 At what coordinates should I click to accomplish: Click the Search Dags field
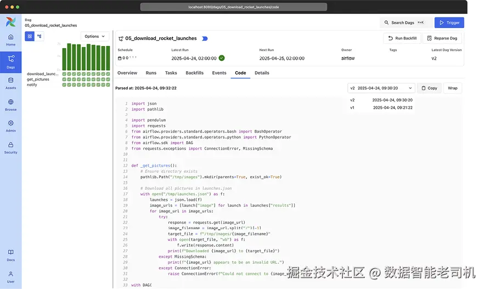point(405,22)
